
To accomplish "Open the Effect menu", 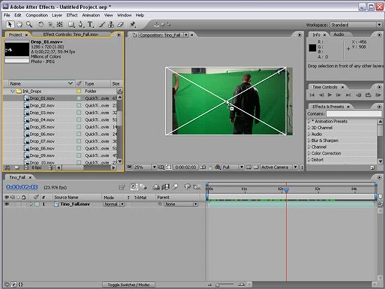I will tap(72, 15).
